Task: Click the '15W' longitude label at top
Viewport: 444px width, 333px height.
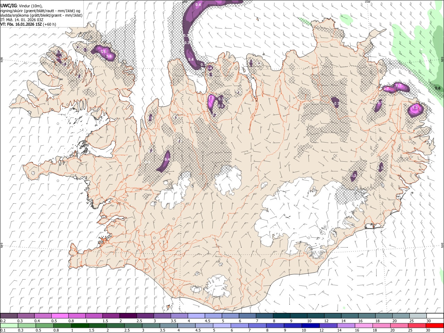Action: (367, 2)
